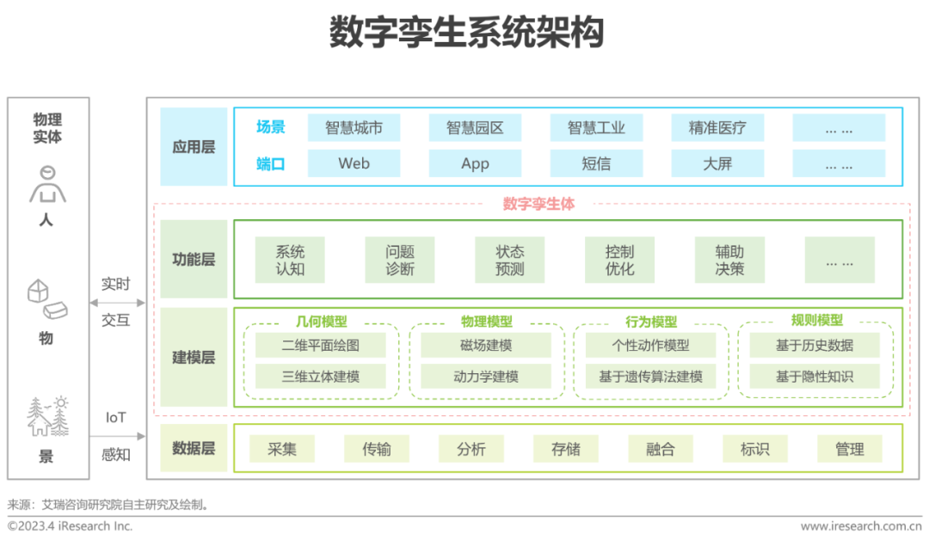Toggle the Web port option
929x546 pixels.
point(354,163)
